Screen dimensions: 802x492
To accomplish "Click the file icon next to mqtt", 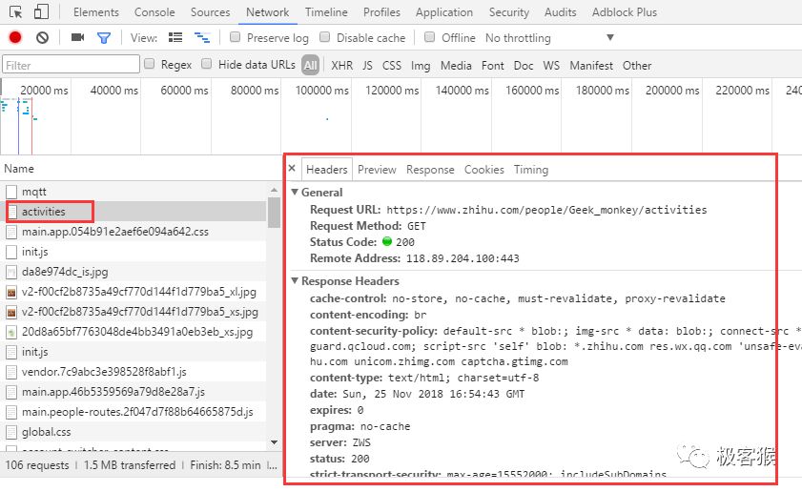I will click(x=11, y=192).
